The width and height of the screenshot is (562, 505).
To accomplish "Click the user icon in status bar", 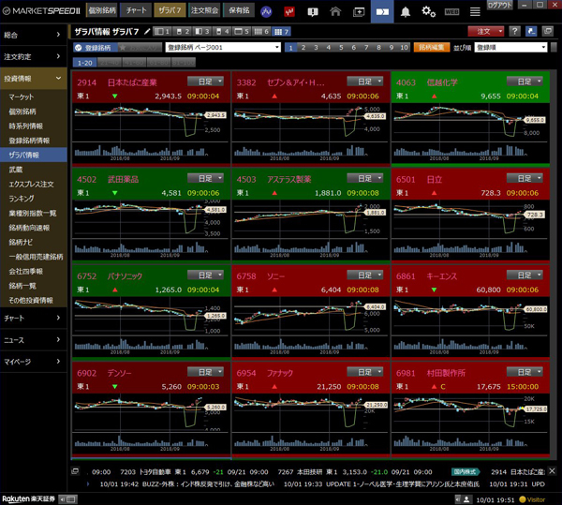I will click(466, 499).
